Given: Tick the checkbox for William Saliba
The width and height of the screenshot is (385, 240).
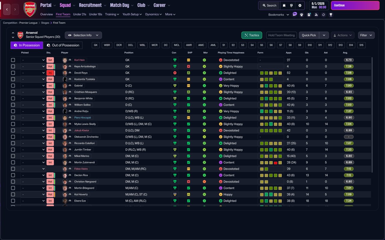Looking at the screenshot, I should [13, 105].
